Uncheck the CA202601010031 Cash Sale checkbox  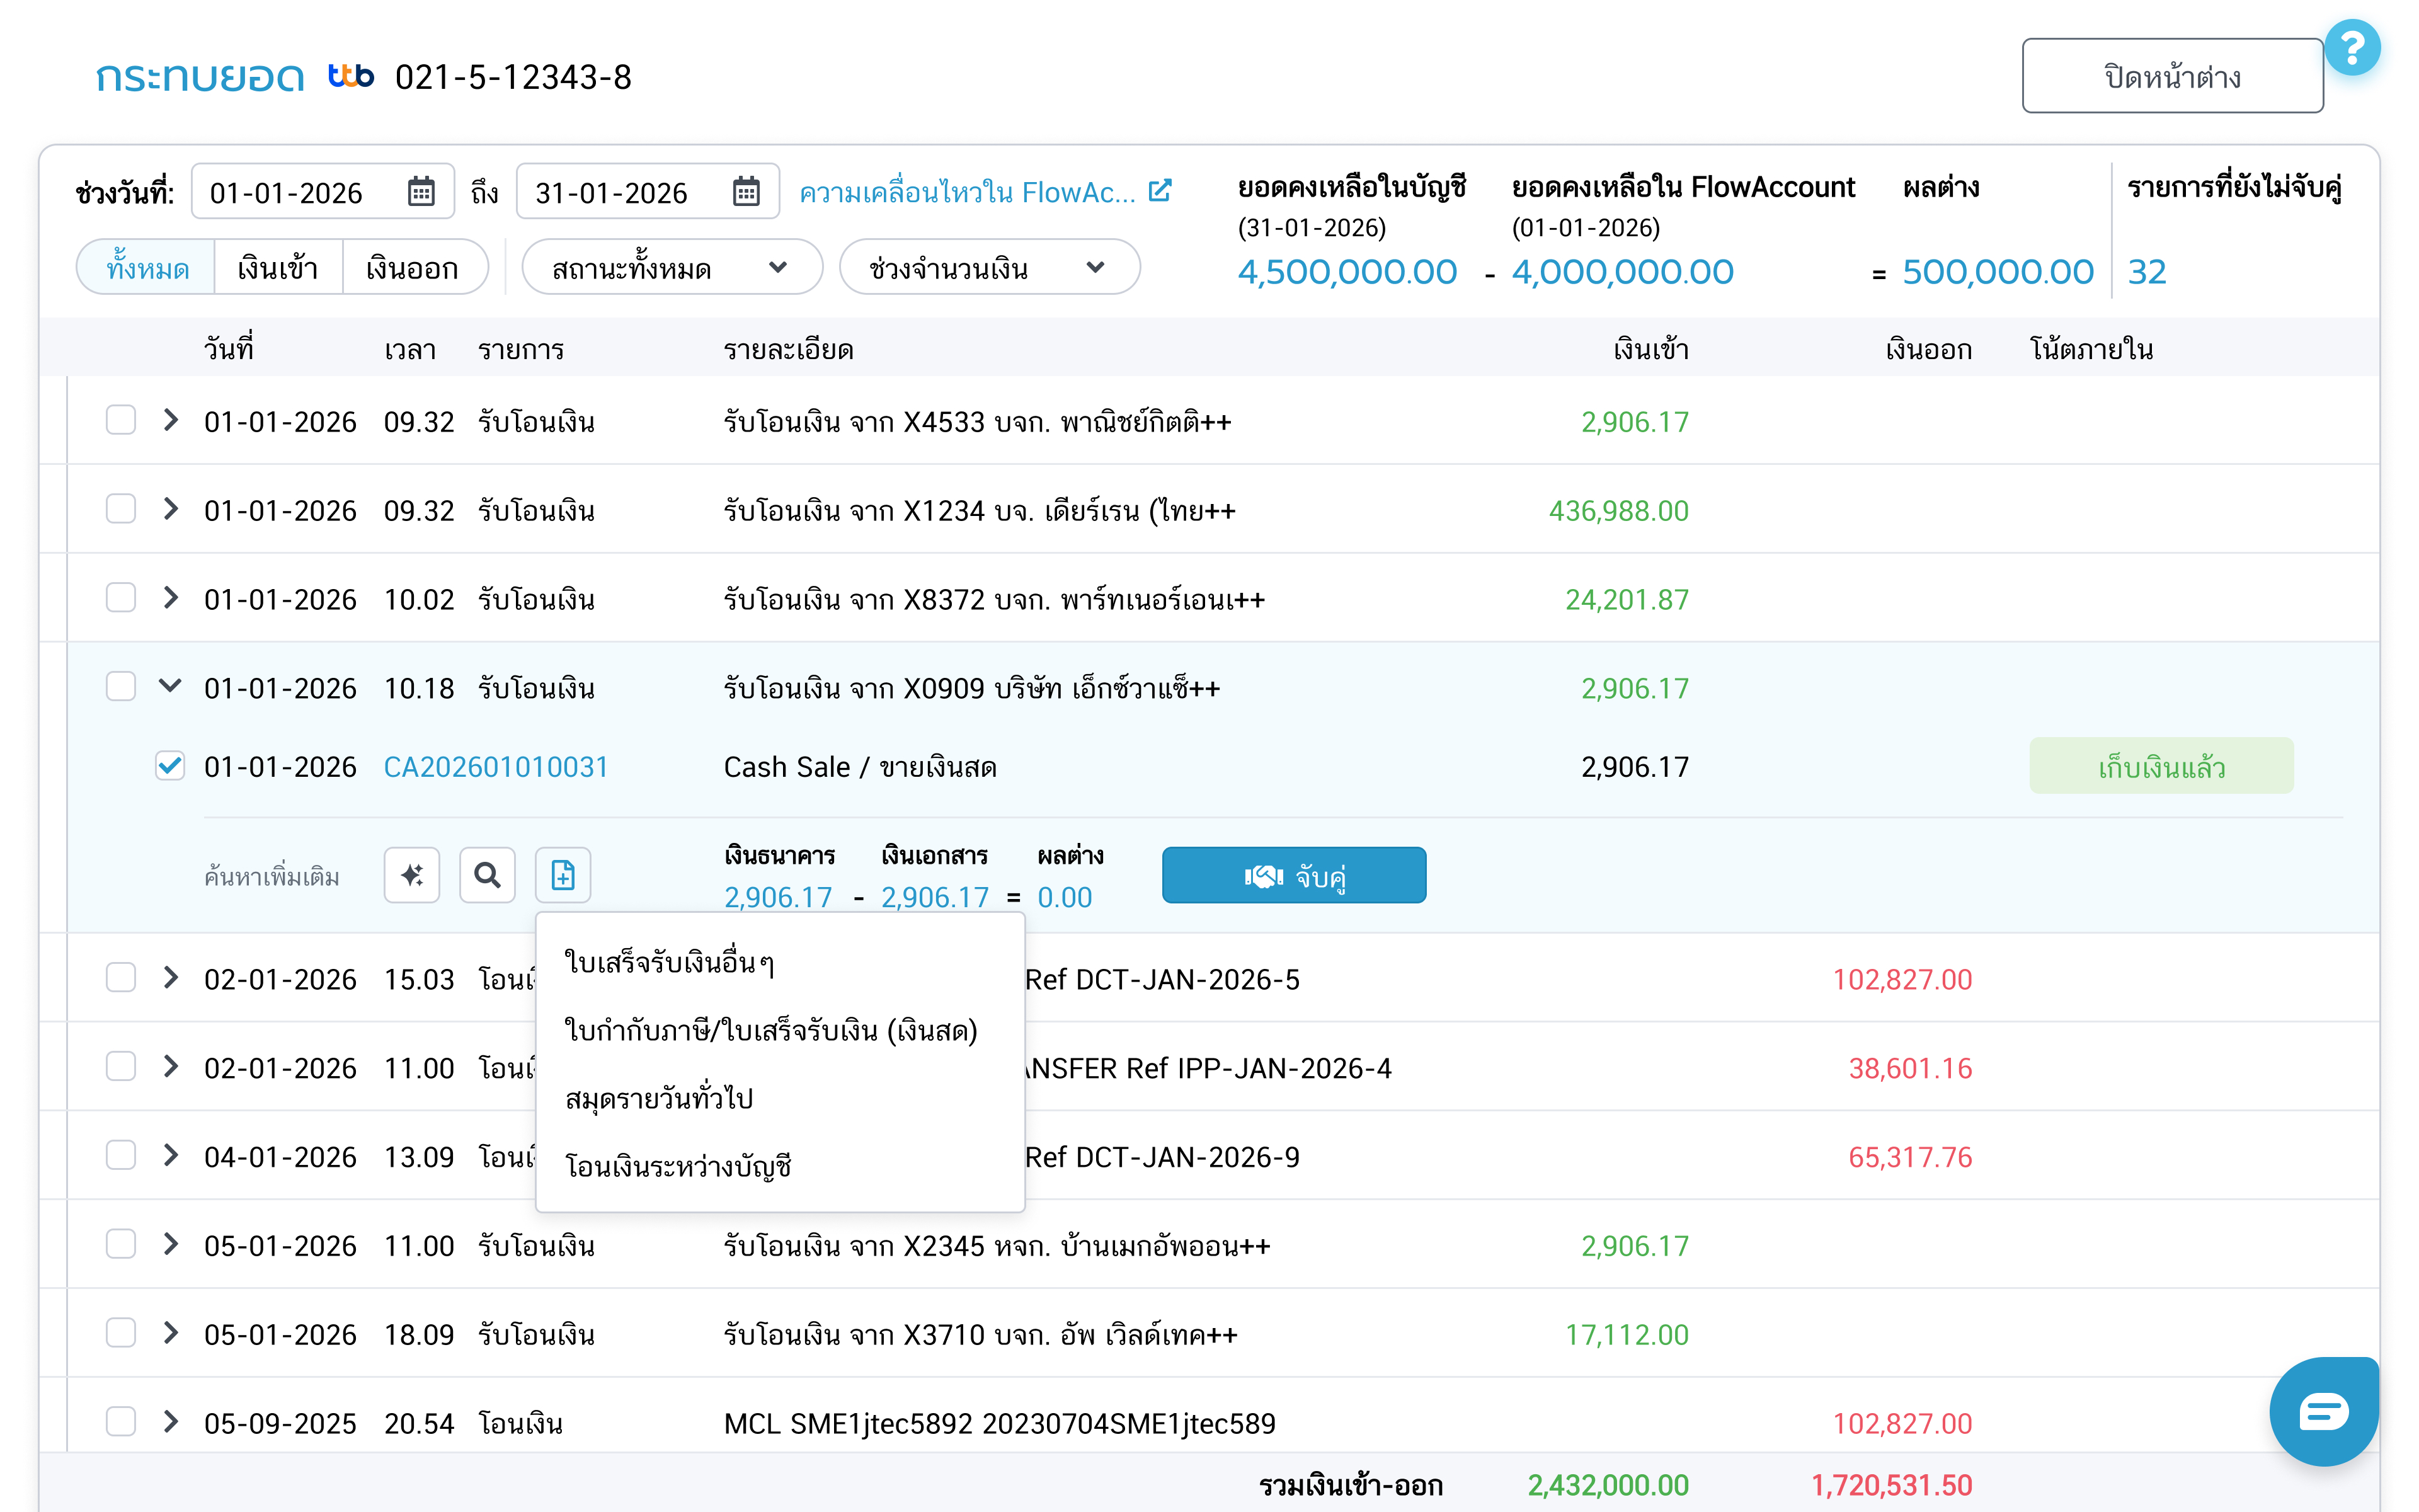tap(170, 766)
